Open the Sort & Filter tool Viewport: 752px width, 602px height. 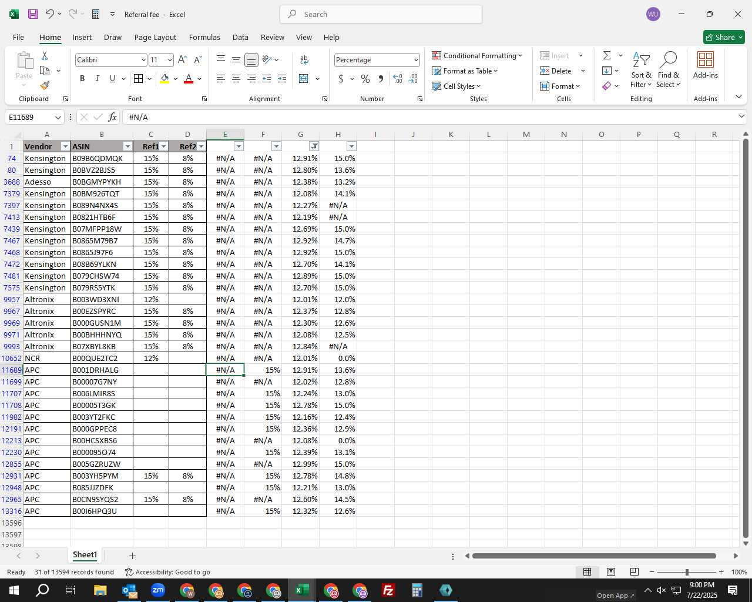(x=641, y=70)
